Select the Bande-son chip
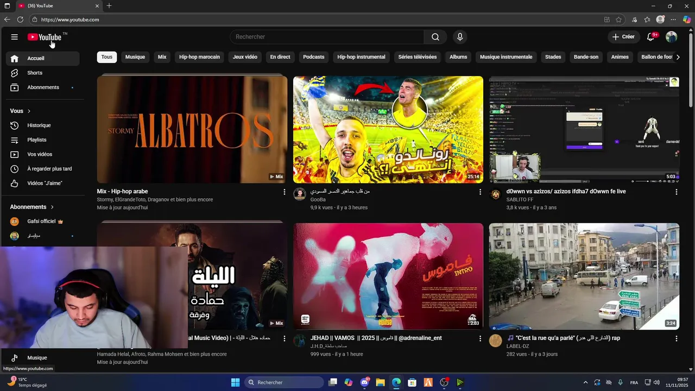This screenshot has width=695, height=391. pyautogui.click(x=586, y=57)
